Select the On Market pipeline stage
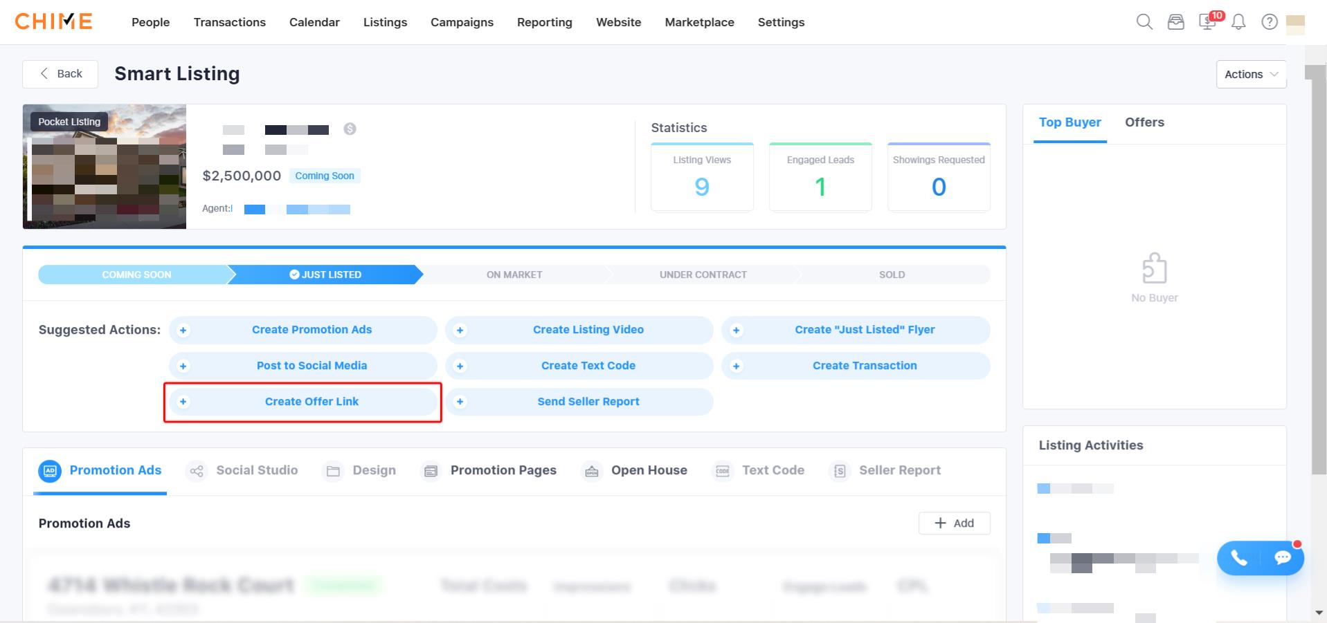 tap(514, 275)
